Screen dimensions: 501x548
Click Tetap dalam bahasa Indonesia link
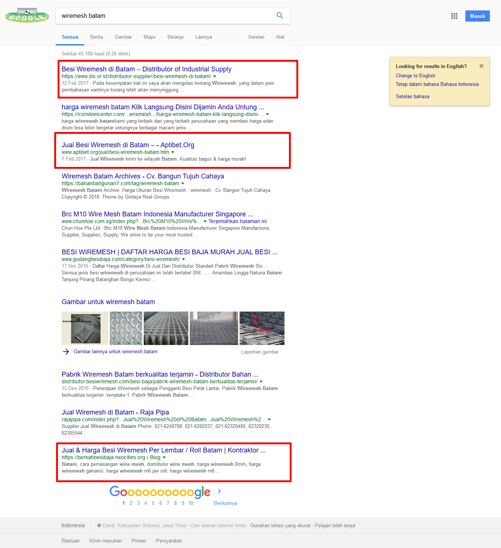point(437,84)
